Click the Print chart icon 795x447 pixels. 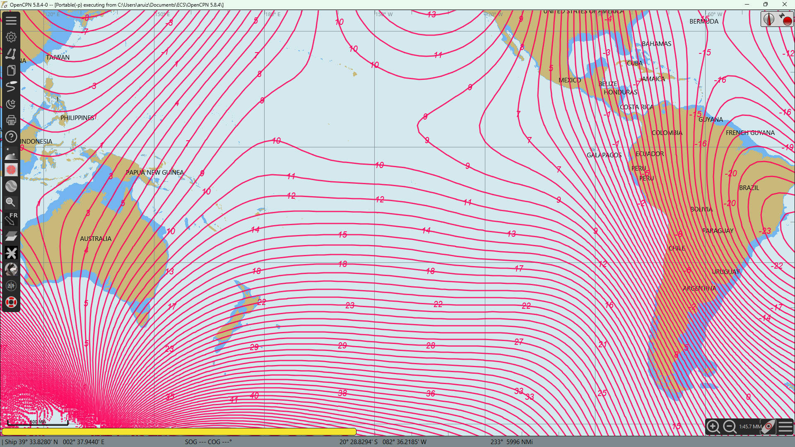pyautogui.click(x=11, y=120)
